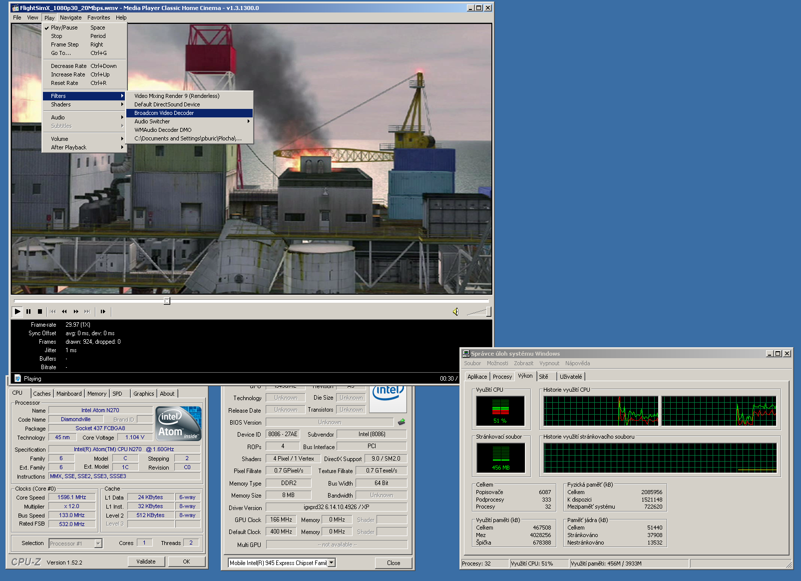Switch to Task Manager Aplikace tab
Viewport: 801px width, 581px height.
pyautogui.click(x=477, y=377)
